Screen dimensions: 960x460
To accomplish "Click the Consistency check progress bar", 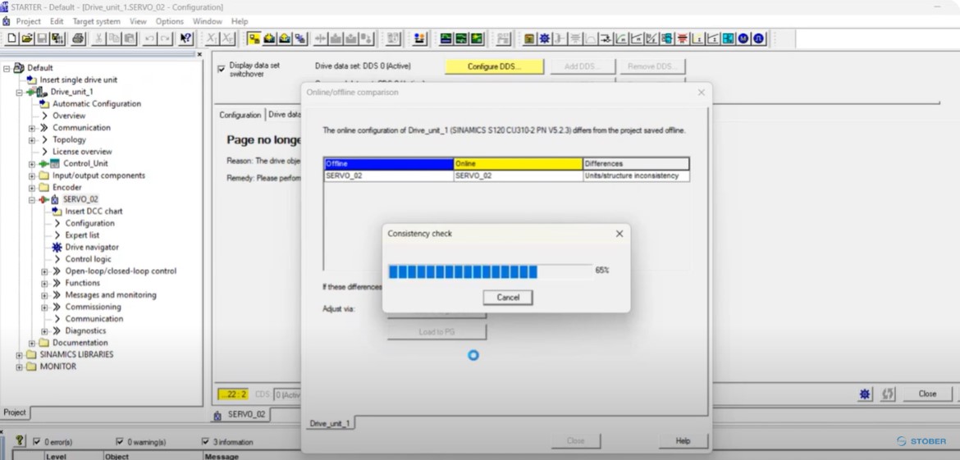I will click(491, 271).
